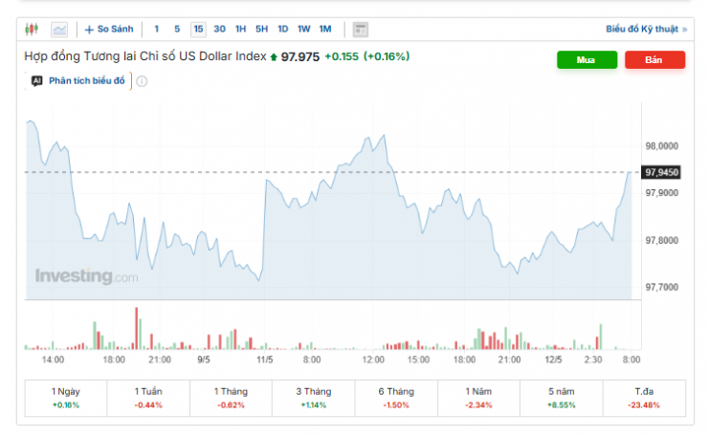Screen dimensions: 708x436
Task: Select the 1H interval
Action: click(x=241, y=30)
